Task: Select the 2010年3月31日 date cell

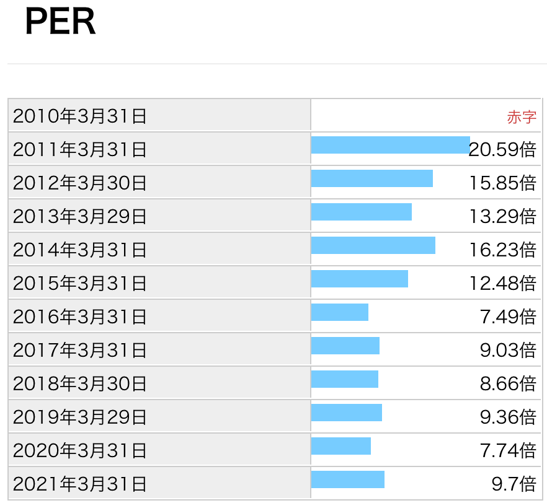Action: pos(159,115)
